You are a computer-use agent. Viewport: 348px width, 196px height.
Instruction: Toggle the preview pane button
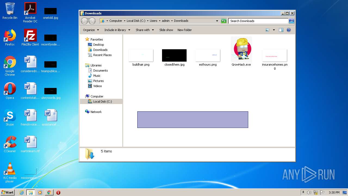point(281,30)
